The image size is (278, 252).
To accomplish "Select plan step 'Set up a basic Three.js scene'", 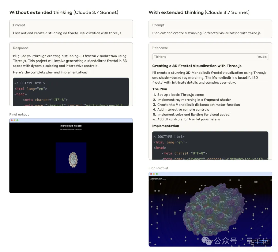I will [x=180, y=95].
